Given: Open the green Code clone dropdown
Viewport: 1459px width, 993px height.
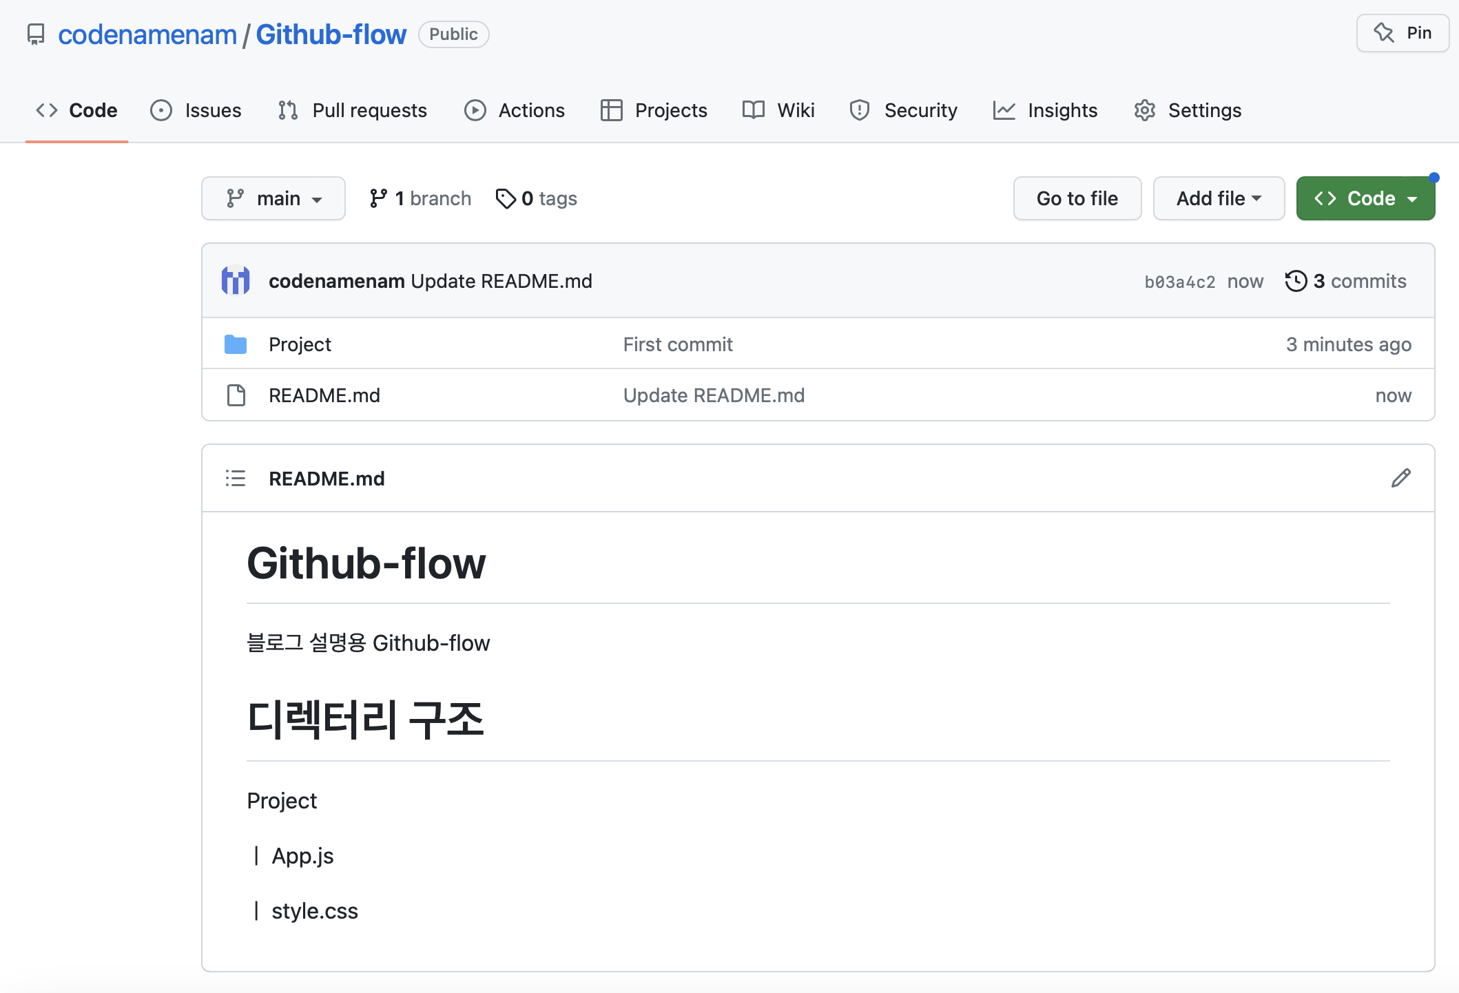Looking at the screenshot, I should 1365,198.
